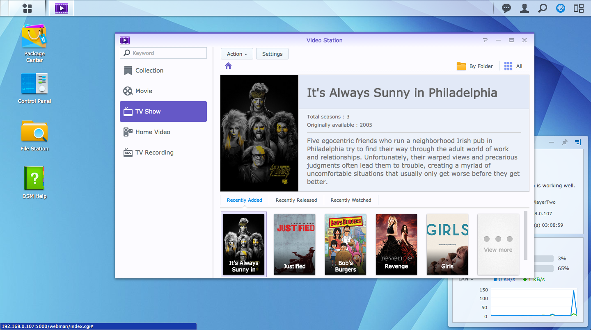Open the user account options icon

pyautogui.click(x=524, y=8)
